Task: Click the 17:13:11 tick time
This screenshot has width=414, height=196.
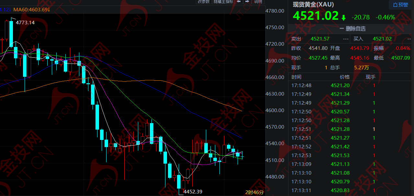Action: (x=301, y=190)
